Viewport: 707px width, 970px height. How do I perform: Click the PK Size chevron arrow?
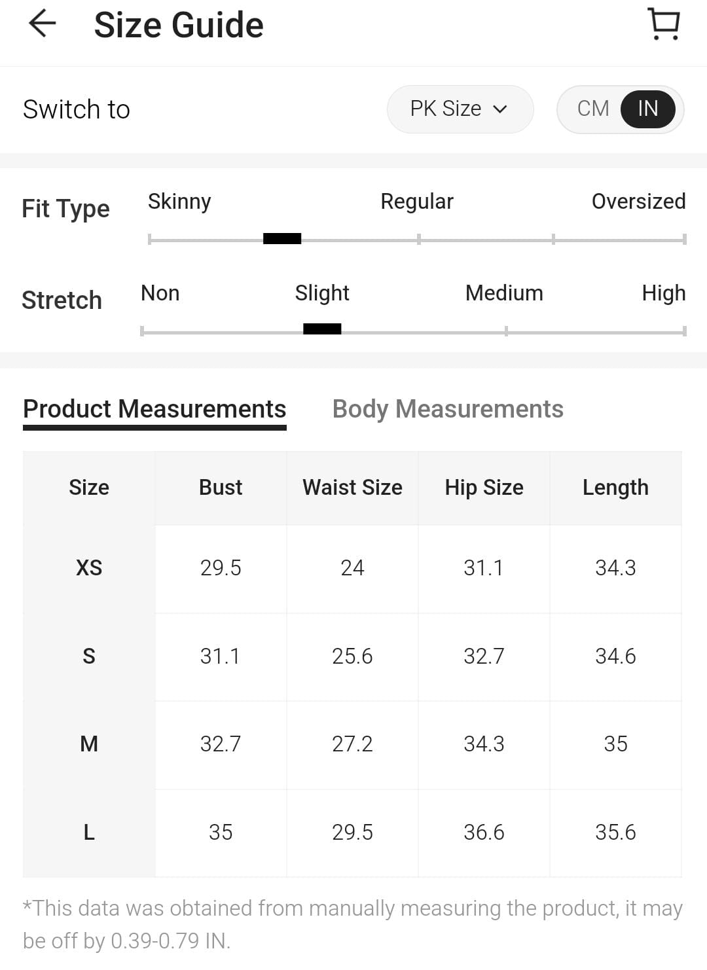[500, 109]
